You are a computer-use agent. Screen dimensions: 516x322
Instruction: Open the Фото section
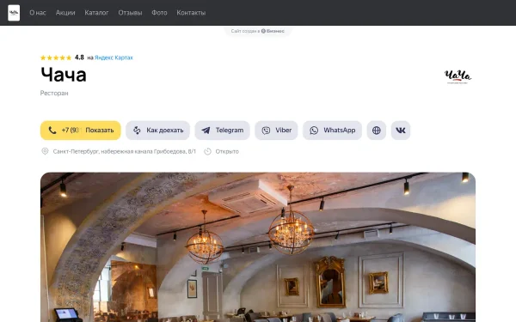[x=159, y=13]
